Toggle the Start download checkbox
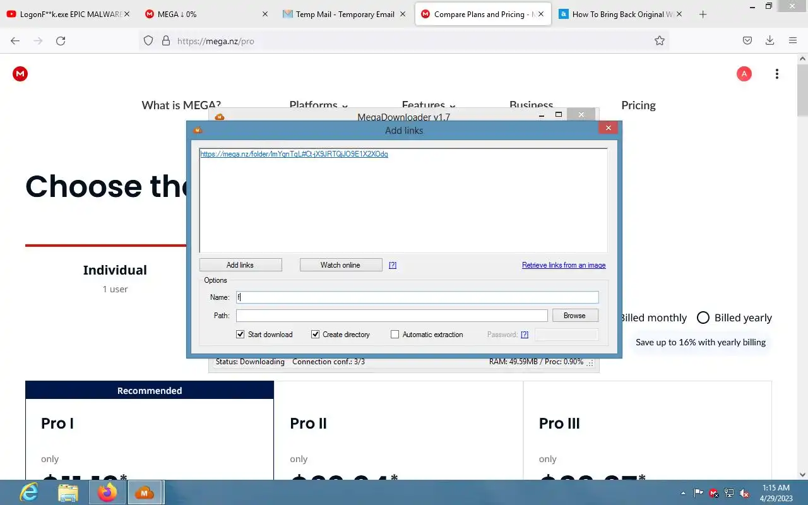 coord(241,335)
